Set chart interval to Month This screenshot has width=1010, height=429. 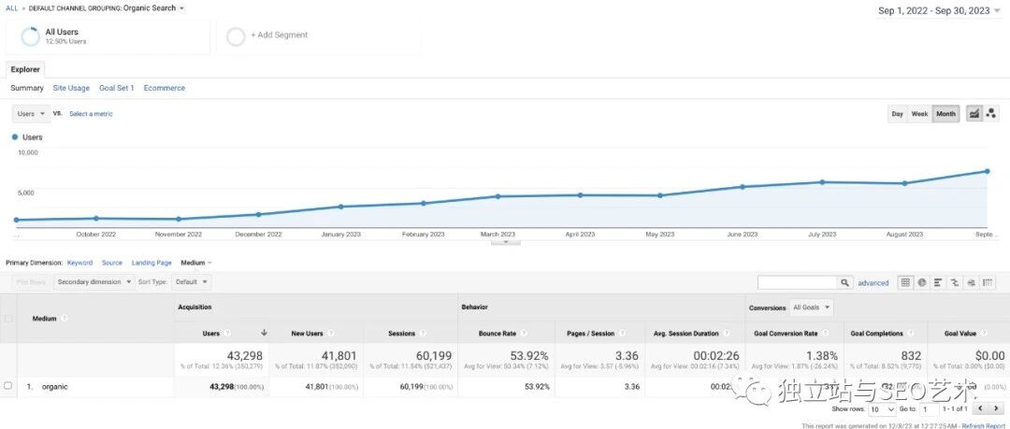945,114
